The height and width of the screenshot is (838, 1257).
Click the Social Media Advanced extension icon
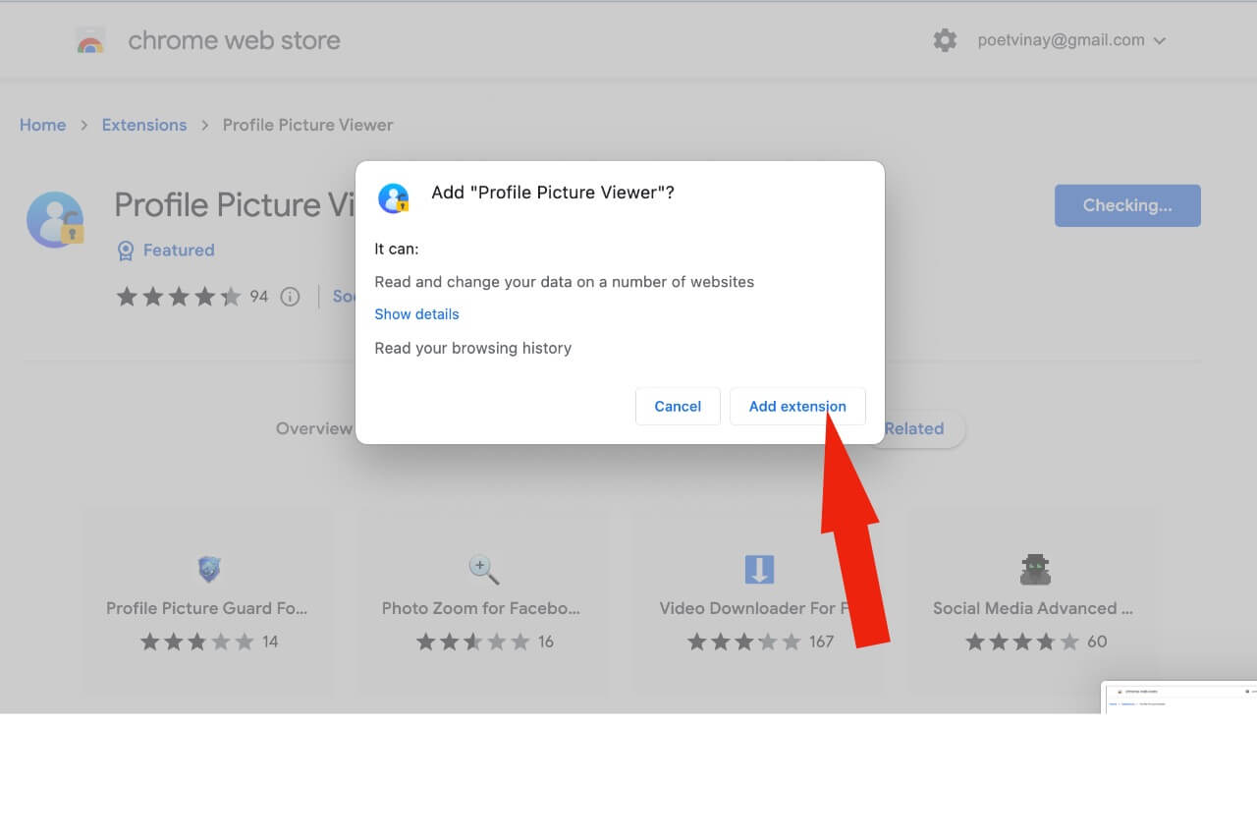pos(1035,568)
